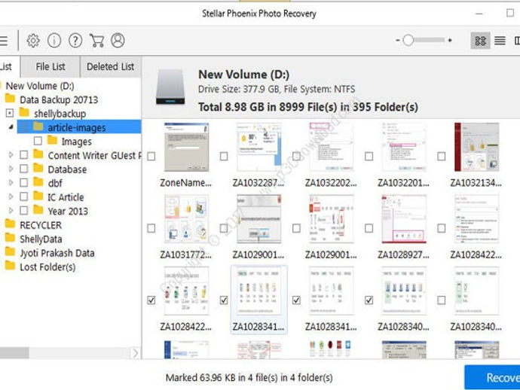Image resolution: width=520 pixels, height=390 pixels.
Task: Tick the Year 2013 folder checkbox
Action: click(x=24, y=211)
